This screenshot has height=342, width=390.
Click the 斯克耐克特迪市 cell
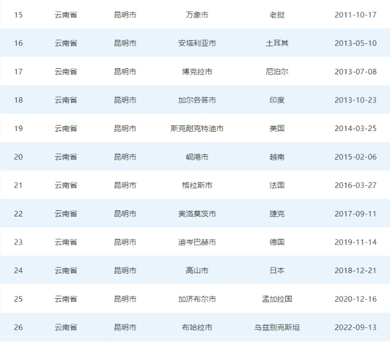tap(197, 129)
